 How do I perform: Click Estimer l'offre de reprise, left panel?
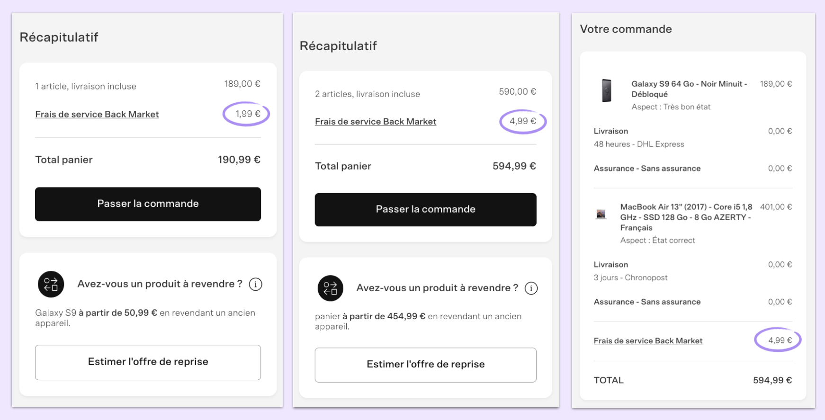[148, 362]
